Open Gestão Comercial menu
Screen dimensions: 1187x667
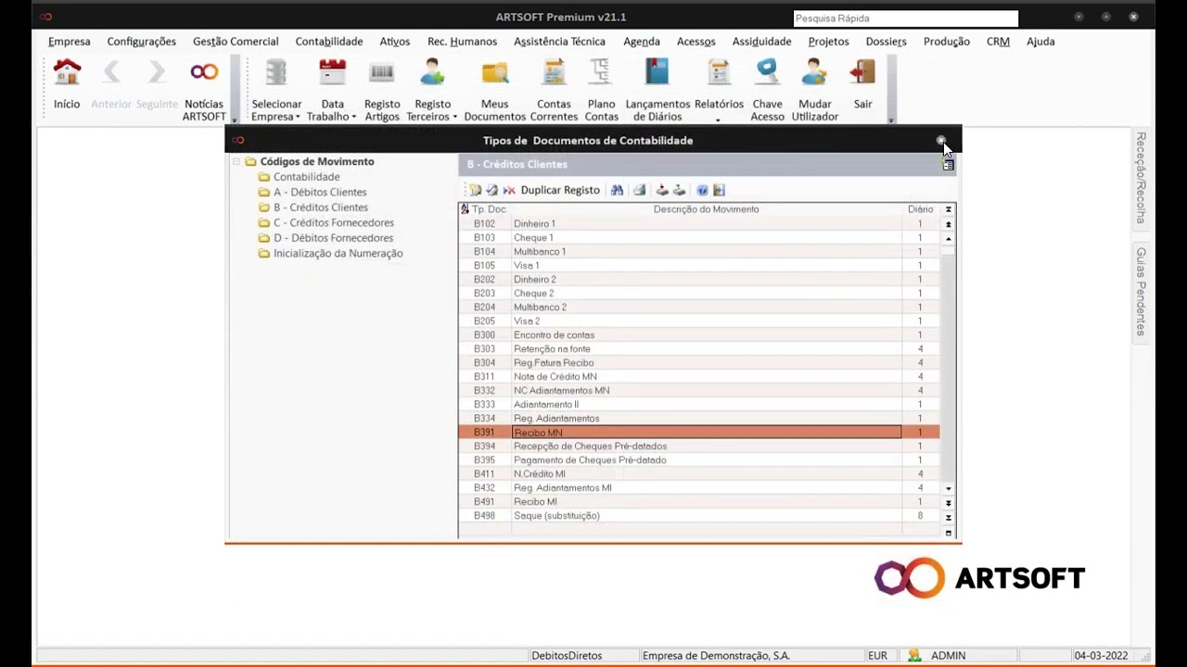[x=236, y=42]
